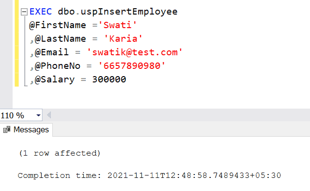Open the 110 % zoom dropdown arrow
Screen dimensions: 310x191
[x=38, y=115]
